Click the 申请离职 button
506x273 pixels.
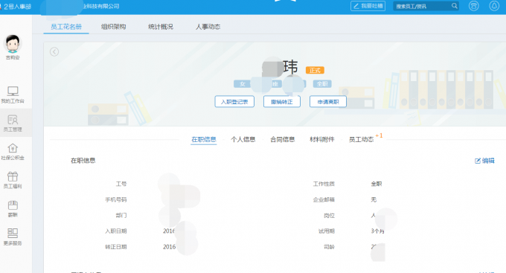click(328, 102)
